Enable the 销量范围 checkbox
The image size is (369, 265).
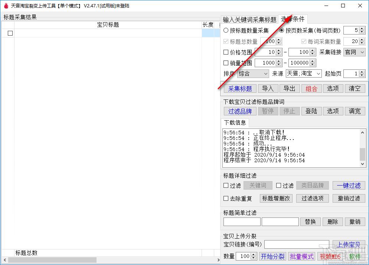coord(226,63)
